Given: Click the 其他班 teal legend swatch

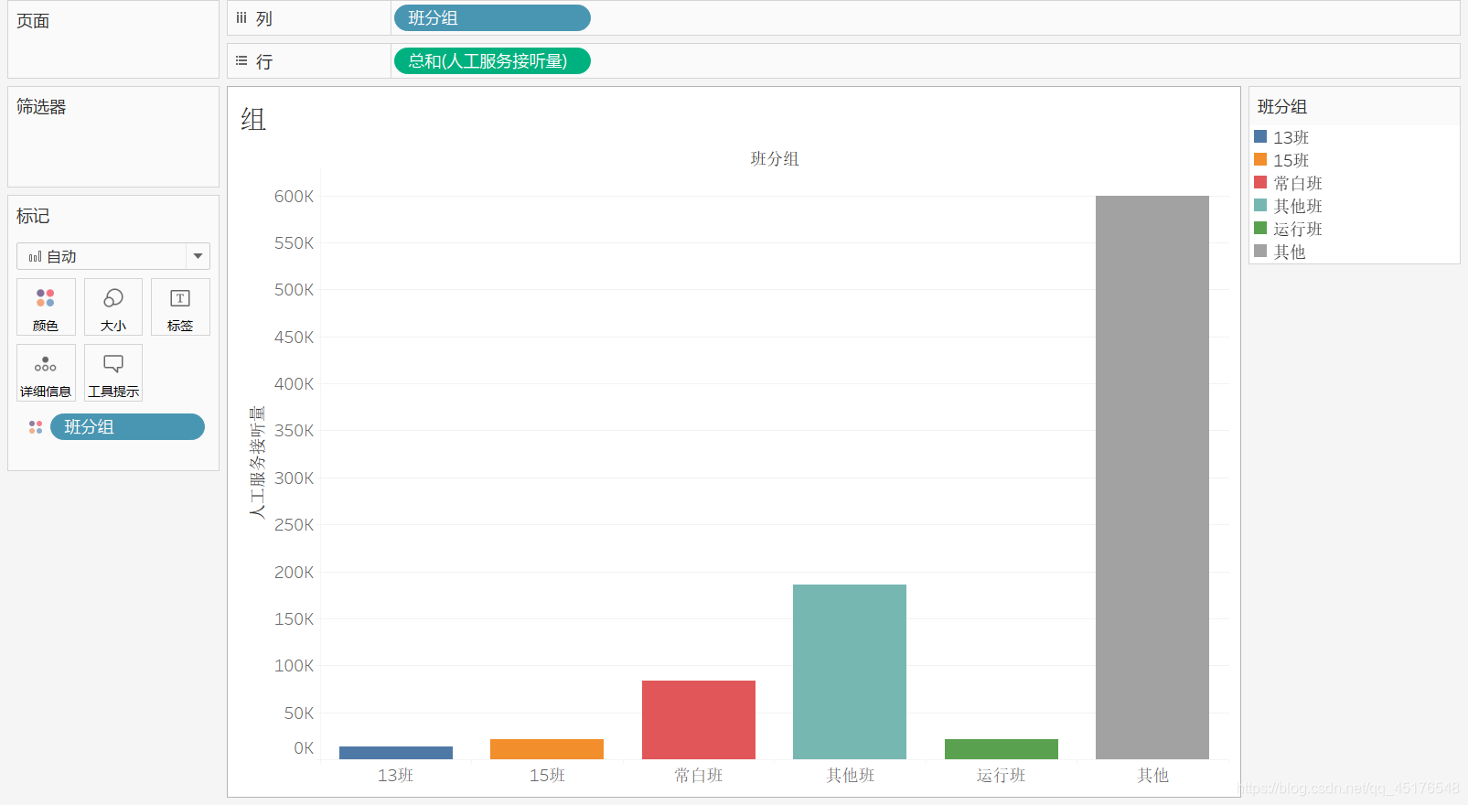Looking at the screenshot, I should [1260, 205].
